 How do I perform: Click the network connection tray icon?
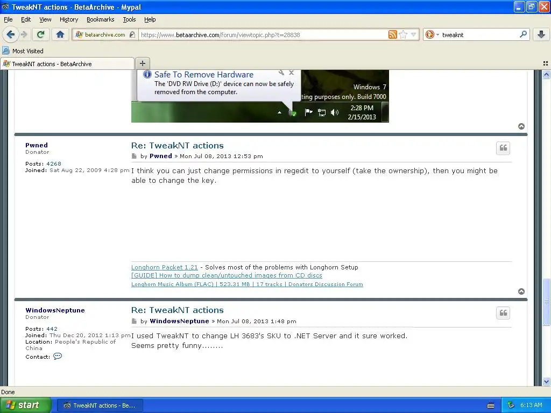[x=511, y=405]
